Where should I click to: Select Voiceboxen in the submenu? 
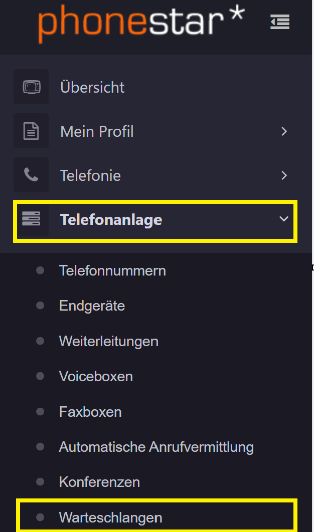pyautogui.click(x=96, y=377)
